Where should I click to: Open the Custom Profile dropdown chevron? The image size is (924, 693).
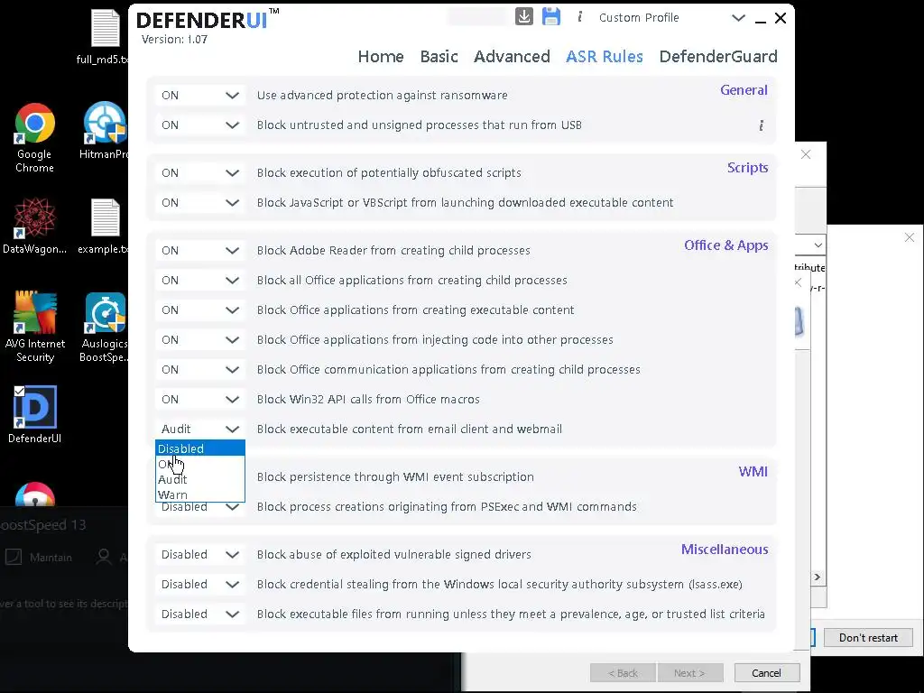(x=738, y=18)
